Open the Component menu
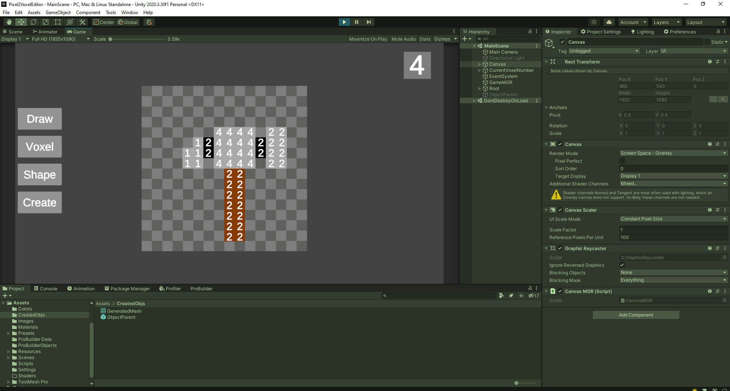Screen dimensions: 730x391 click(x=88, y=13)
